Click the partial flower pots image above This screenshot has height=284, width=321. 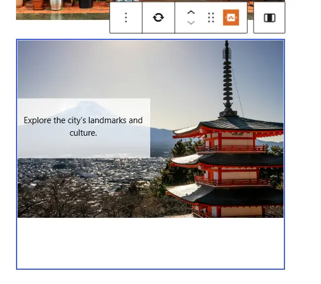tap(63, 10)
